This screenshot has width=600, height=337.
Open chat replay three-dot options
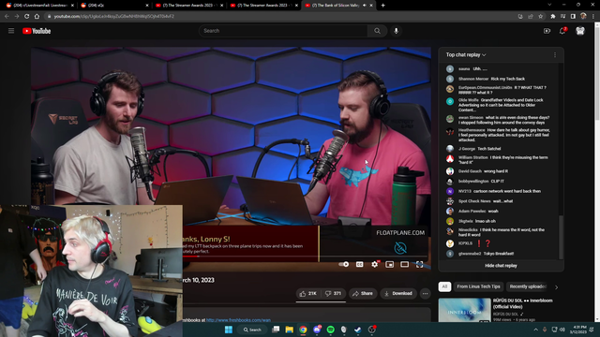(555, 55)
